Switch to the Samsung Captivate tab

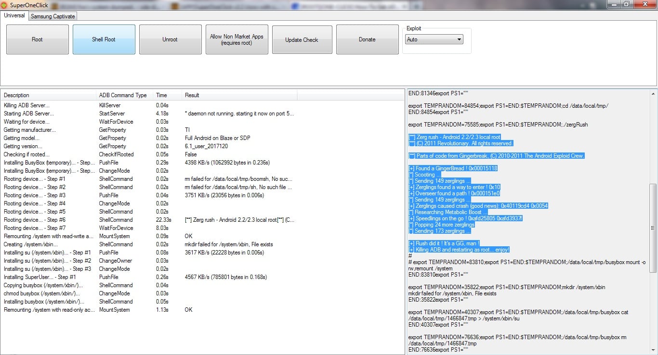53,16
